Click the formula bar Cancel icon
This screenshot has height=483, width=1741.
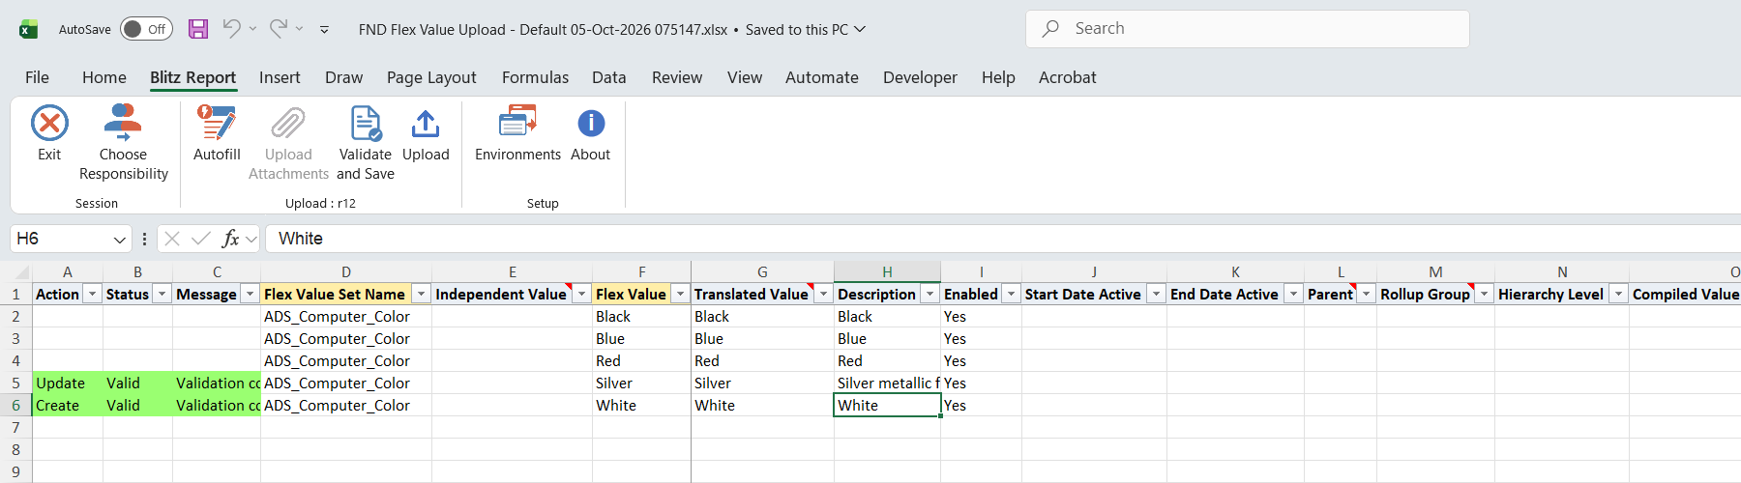point(172,239)
